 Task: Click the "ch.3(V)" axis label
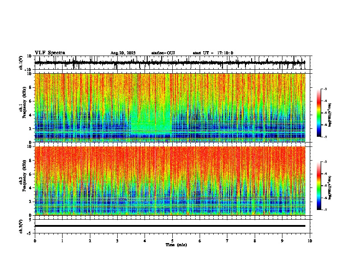point(21,226)
